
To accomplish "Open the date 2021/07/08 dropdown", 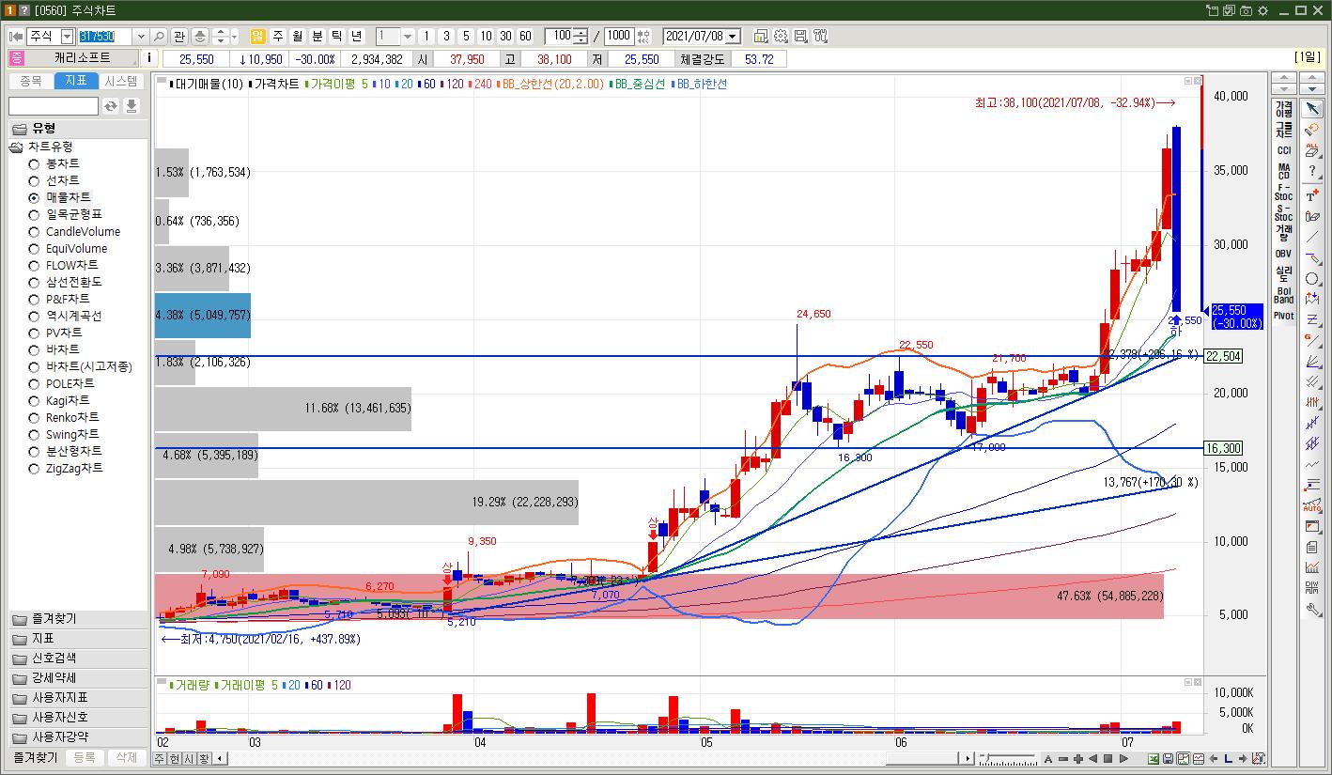I will [x=733, y=37].
